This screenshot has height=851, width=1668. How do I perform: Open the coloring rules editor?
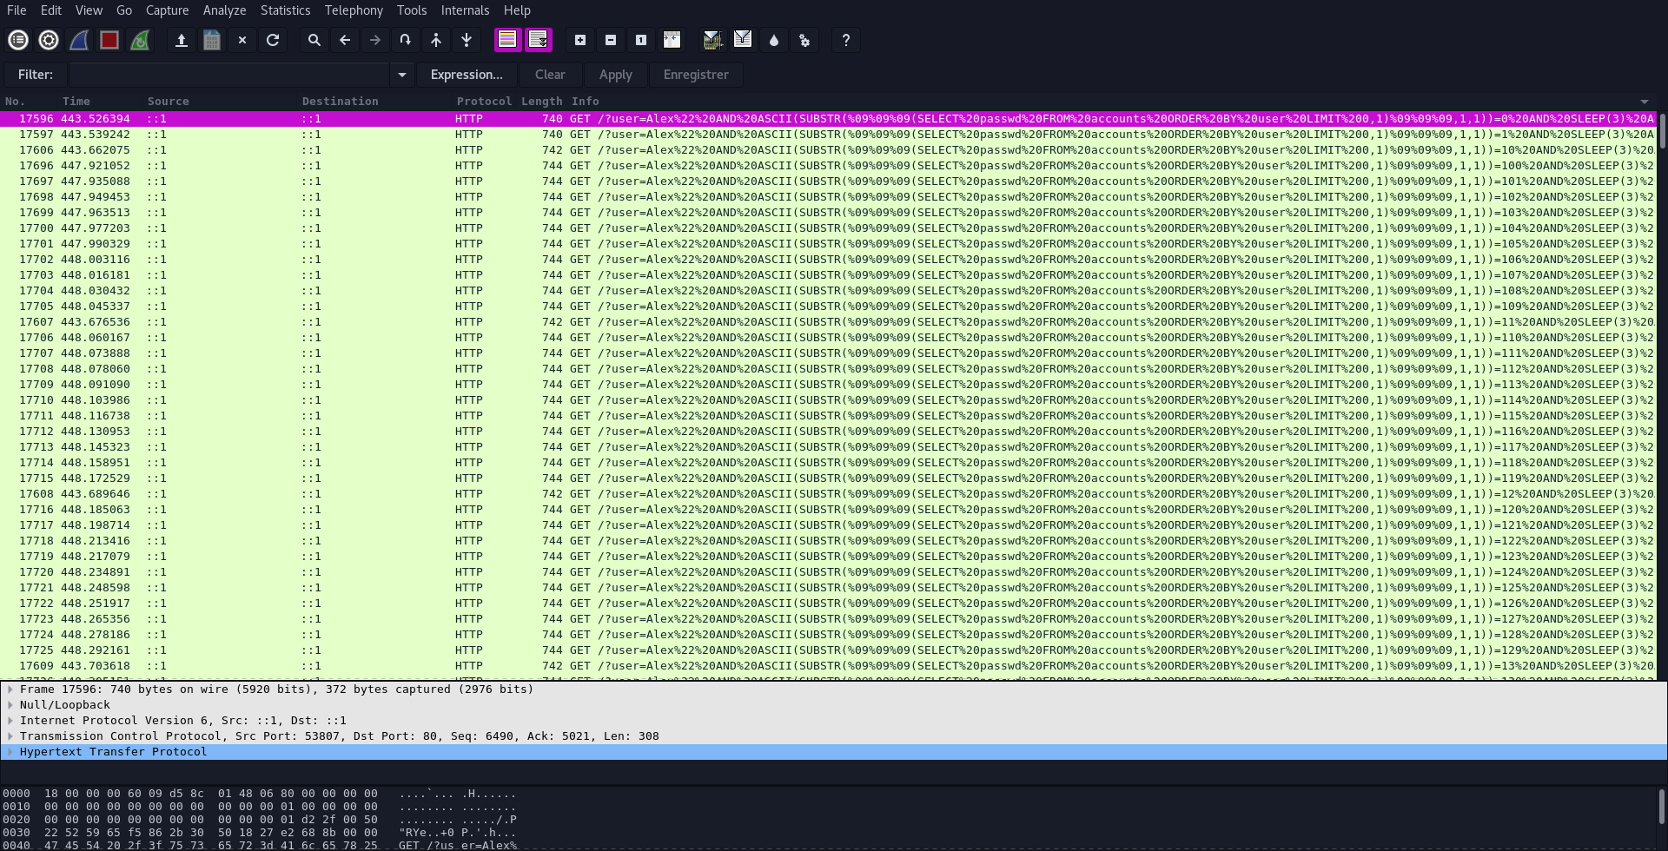[773, 40]
